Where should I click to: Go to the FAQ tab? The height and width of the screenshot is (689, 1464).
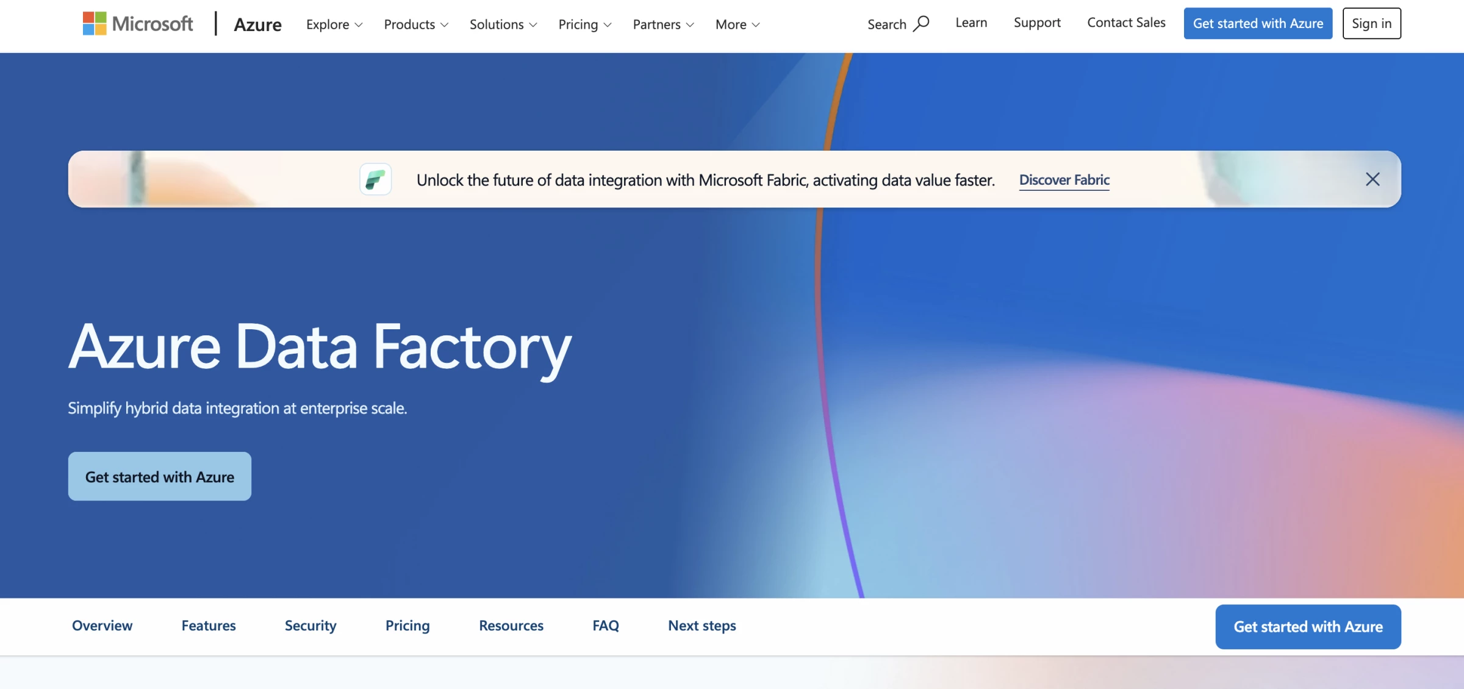pyautogui.click(x=606, y=626)
